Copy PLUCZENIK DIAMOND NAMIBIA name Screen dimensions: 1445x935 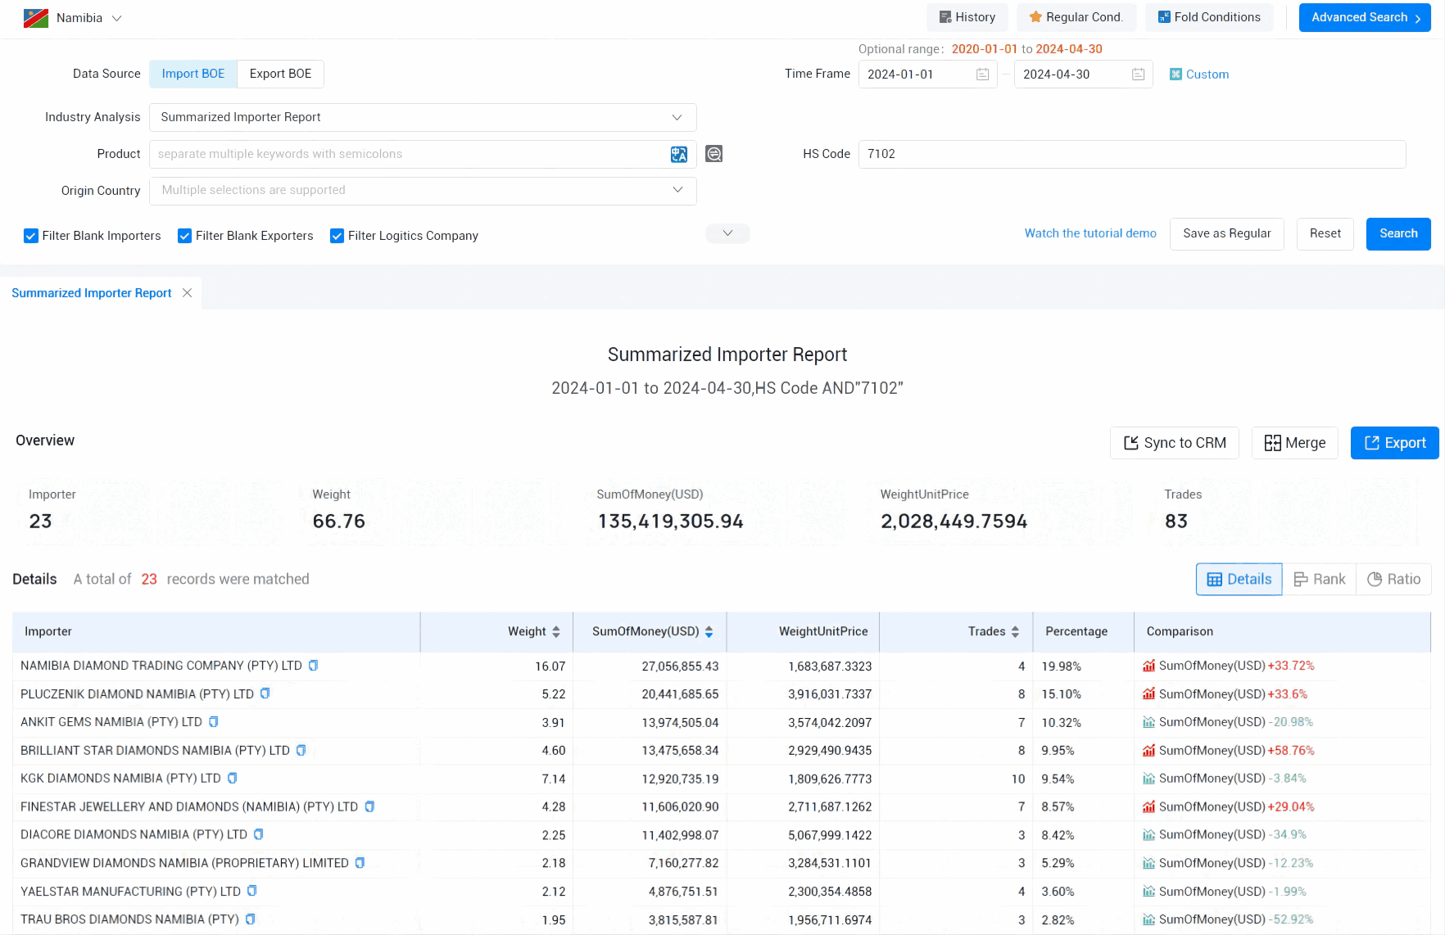point(265,693)
